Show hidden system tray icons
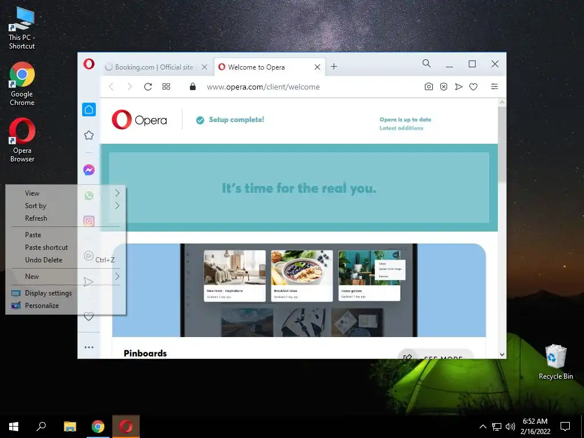This screenshot has height=438, width=584. (482, 427)
